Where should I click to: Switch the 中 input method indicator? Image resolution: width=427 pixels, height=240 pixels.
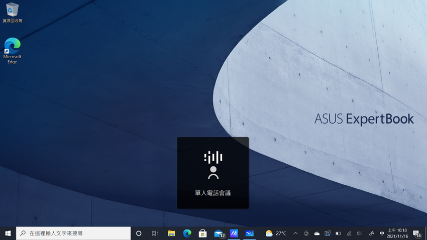pyautogui.click(x=382, y=233)
